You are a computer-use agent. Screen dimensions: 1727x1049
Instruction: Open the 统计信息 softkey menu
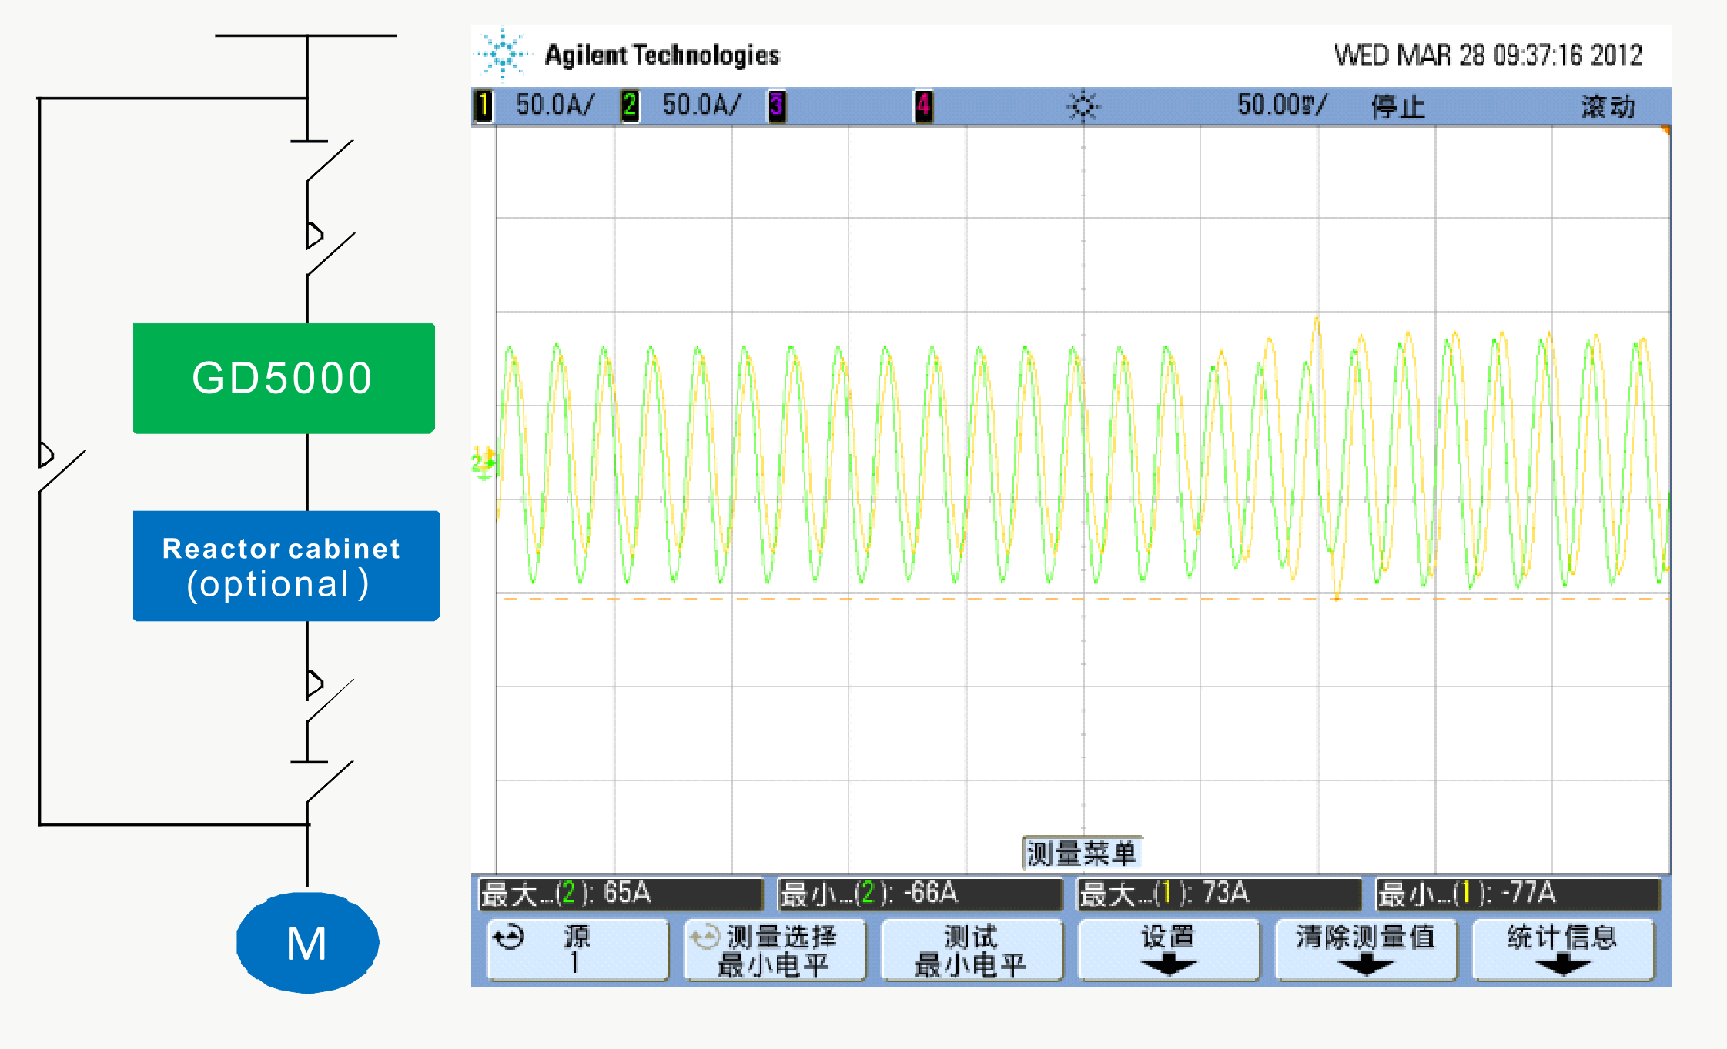click(x=1563, y=950)
